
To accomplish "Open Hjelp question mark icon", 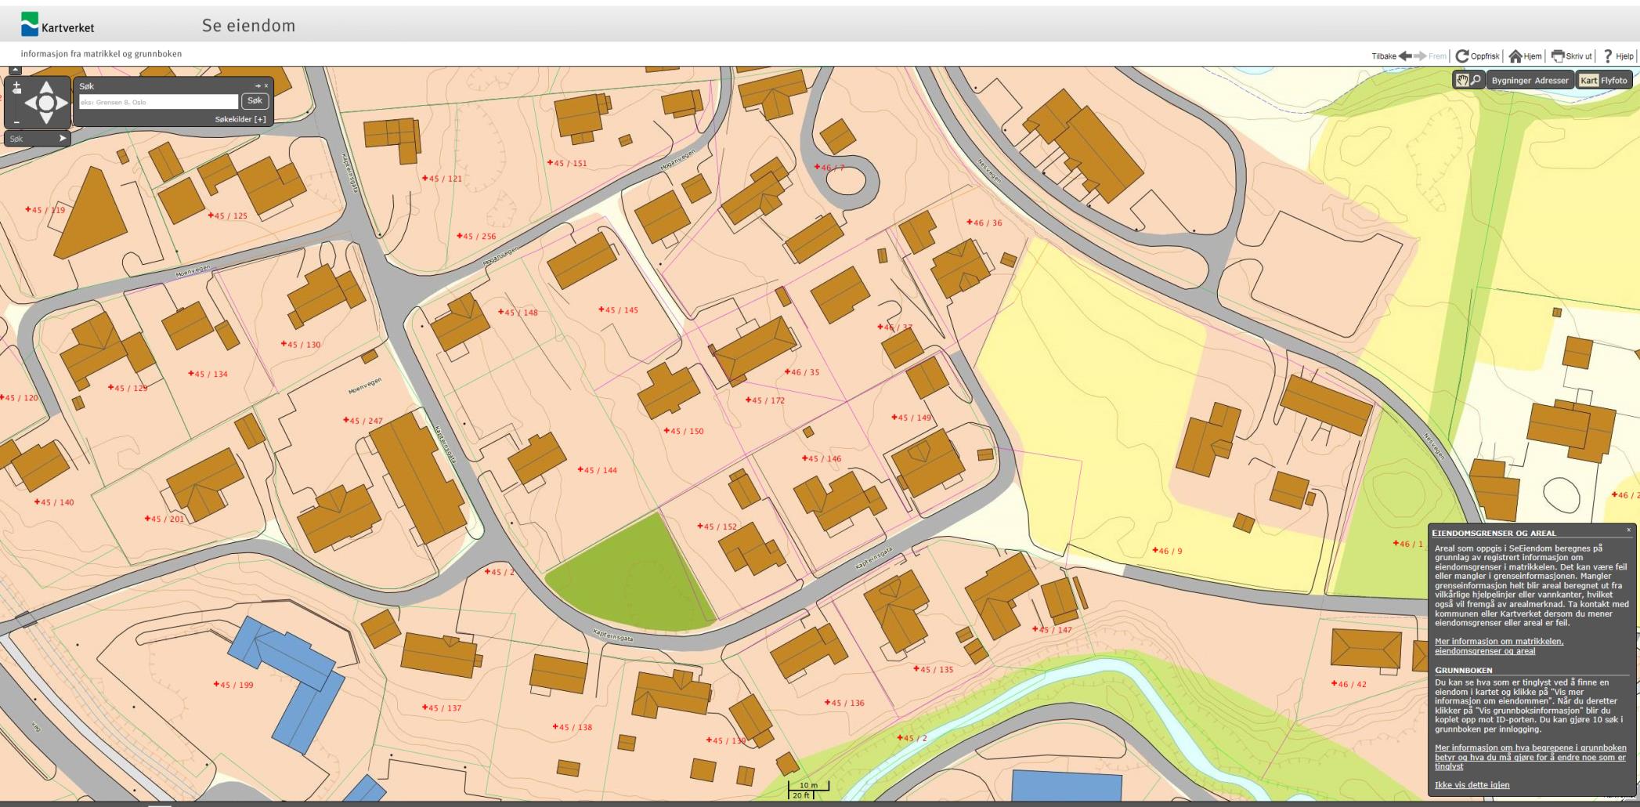I will pyautogui.click(x=1607, y=56).
